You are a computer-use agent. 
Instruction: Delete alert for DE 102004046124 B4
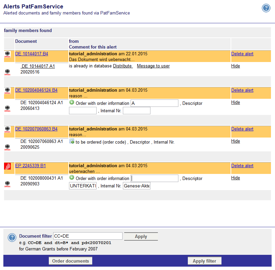coord(242,90)
